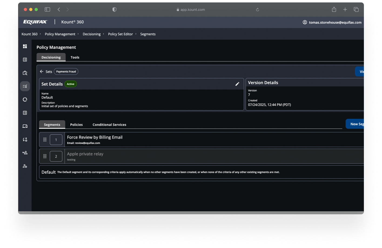
Task: Click the Active status badge
Action: point(71,84)
